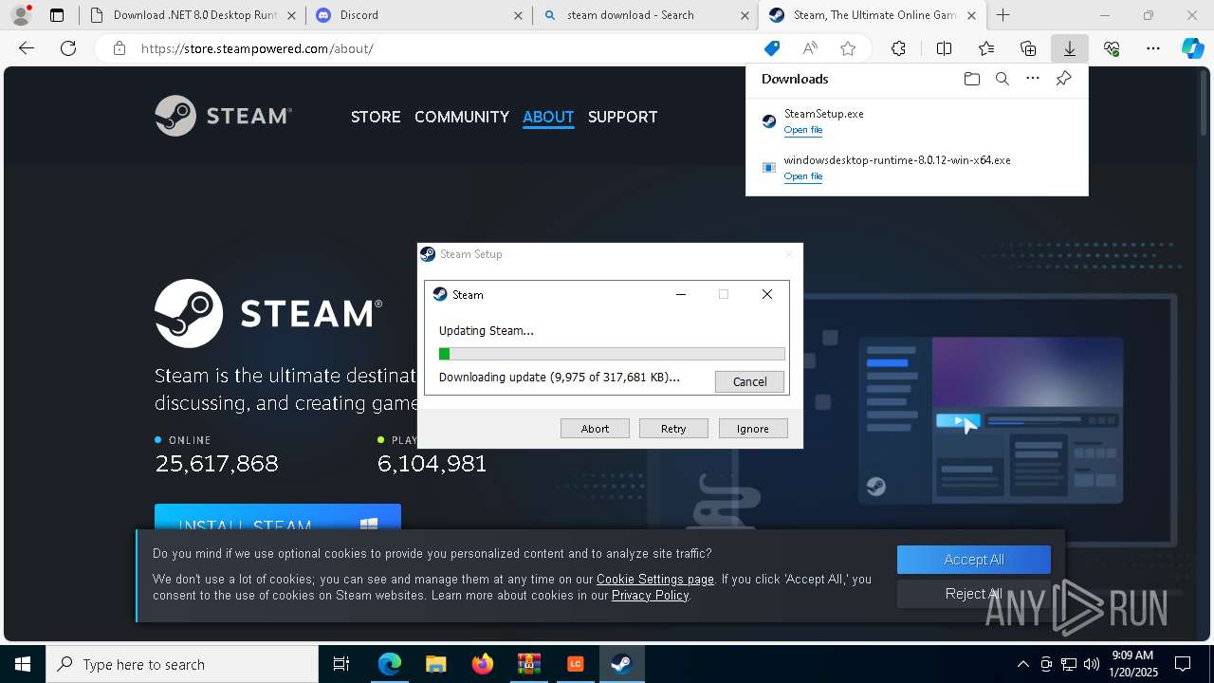1214x683 pixels.
Task: Open a new browser tab
Action: point(1002,15)
